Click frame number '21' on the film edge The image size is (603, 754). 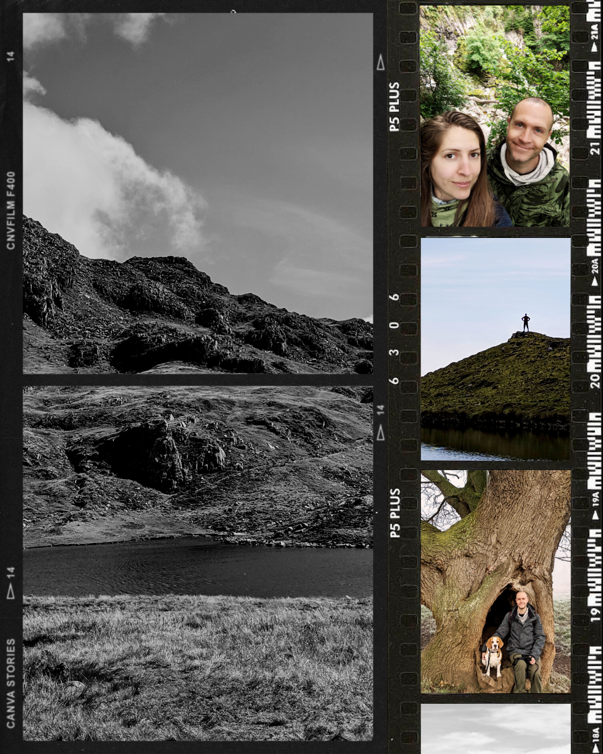click(x=595, y=149)
